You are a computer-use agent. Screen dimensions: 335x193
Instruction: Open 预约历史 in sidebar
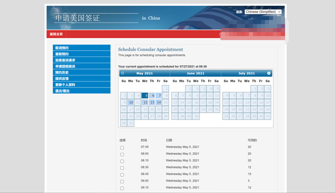(82, 72)
